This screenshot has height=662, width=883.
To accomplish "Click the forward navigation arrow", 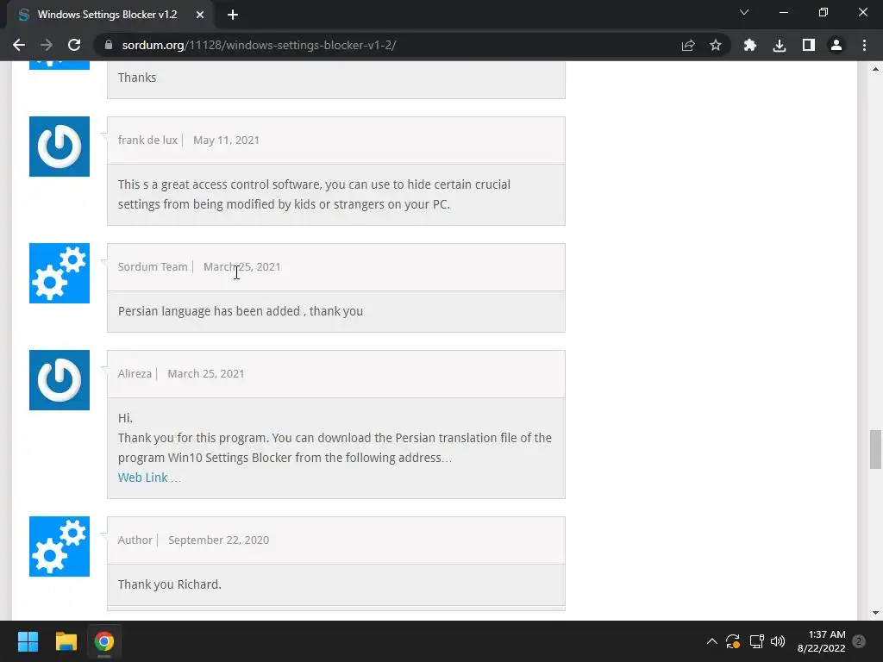I will tap(47, 45).
